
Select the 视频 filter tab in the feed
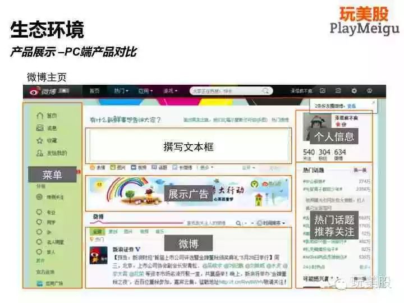144,232
